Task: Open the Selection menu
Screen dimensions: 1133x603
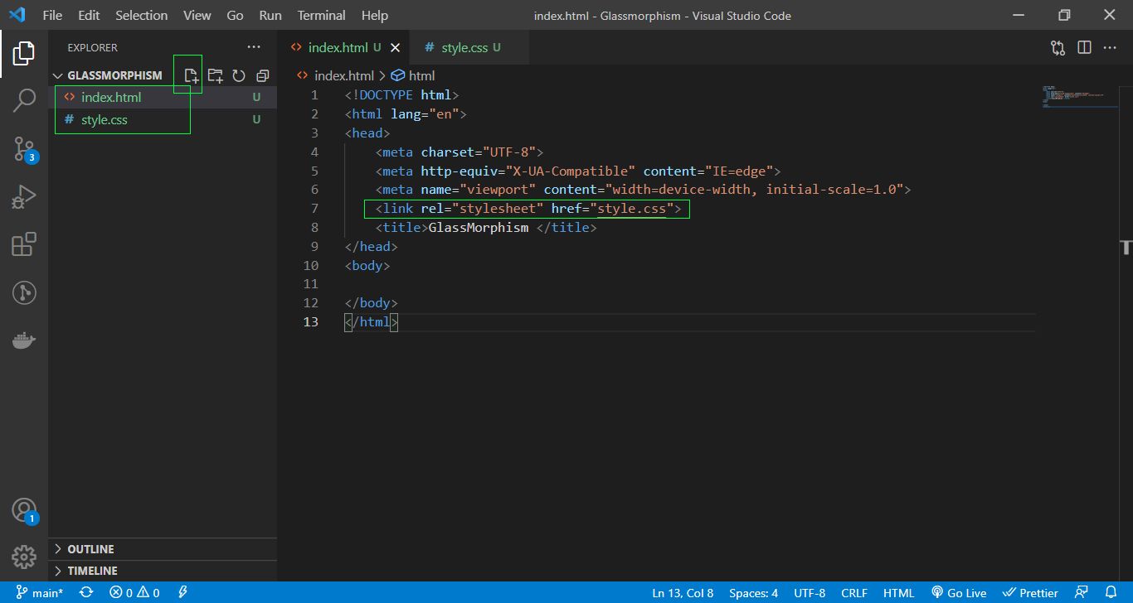Action: coord(141,15)
